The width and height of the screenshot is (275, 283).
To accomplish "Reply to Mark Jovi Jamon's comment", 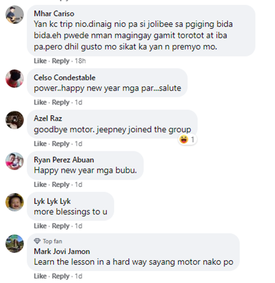I will coord(60,276).
